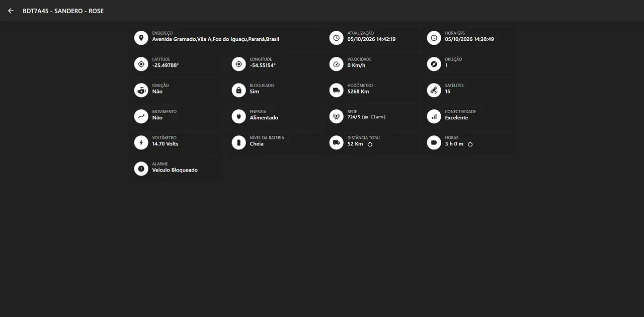Viewport: 644px width, 317px height.
Task: Click the Velocidade speedometer icon
Action: pyautogui.click(x=336, y=64)
